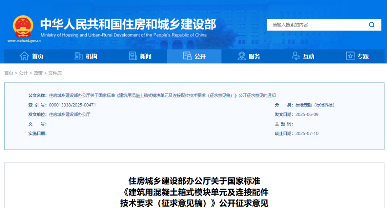Click the document icon beside 公开
Image resolution: width=387 pixels, height=208 pixels.
(x=187, y=56)
